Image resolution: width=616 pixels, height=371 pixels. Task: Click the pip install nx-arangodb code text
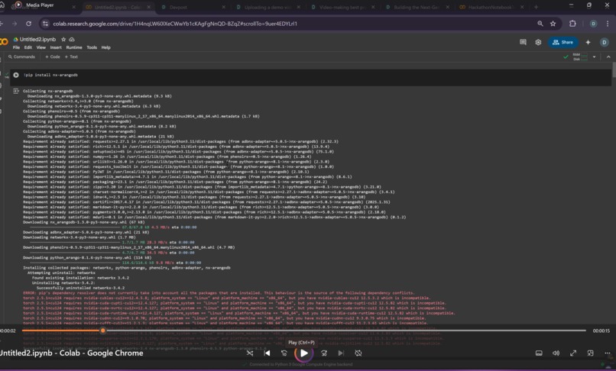50,75
